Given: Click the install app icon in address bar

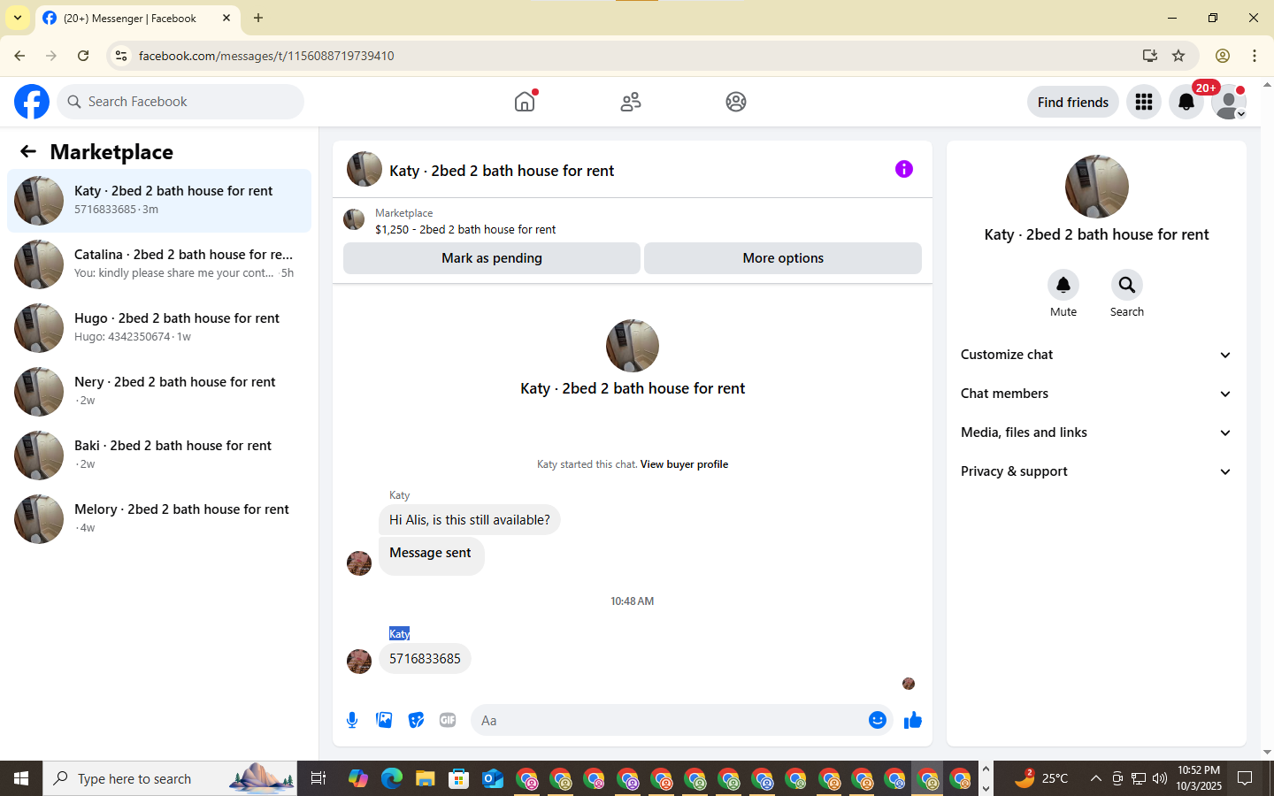Looking at the screenshot, I should click(x=1150, y=56).
